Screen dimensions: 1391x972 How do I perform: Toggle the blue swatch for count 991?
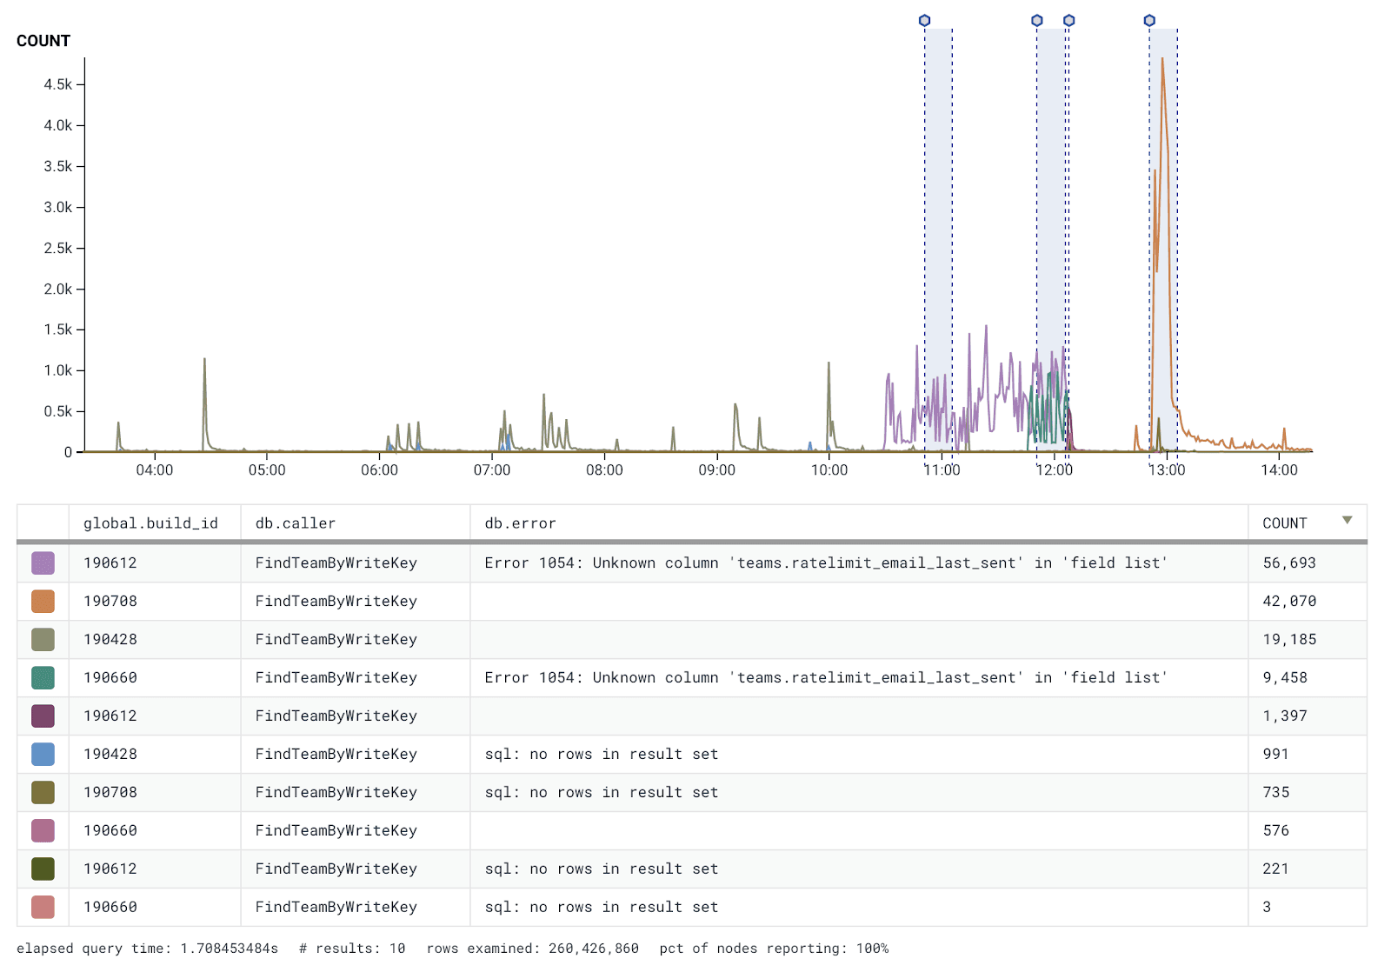click(43, 755)
